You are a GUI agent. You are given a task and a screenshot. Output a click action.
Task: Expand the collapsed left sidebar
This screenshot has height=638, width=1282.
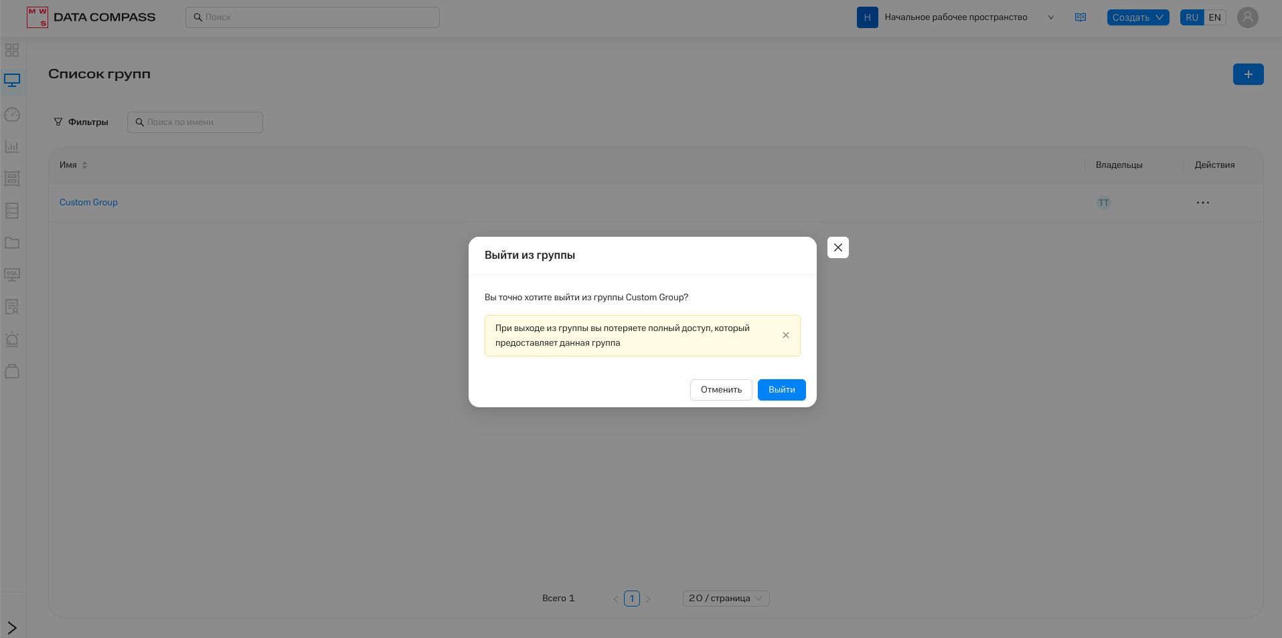click(x=12, y=627)
